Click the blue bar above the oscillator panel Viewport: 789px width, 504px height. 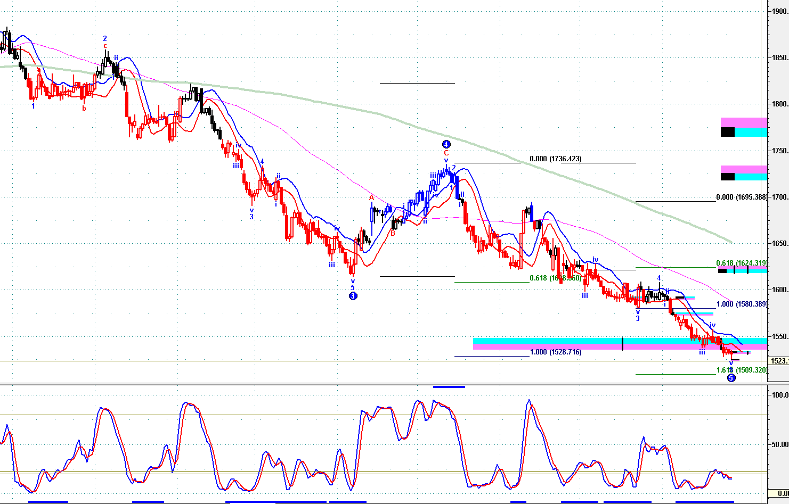[x=449, y=386]
